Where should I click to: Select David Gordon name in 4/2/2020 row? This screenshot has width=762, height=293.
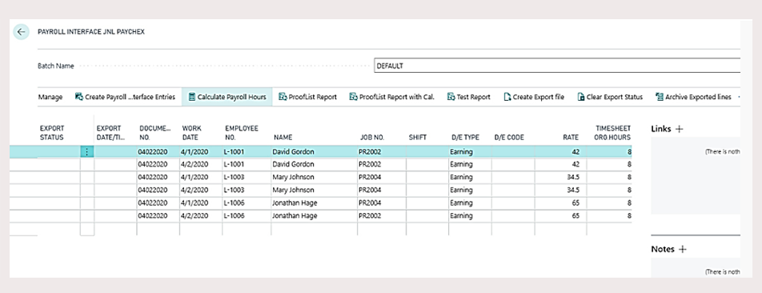294,165
